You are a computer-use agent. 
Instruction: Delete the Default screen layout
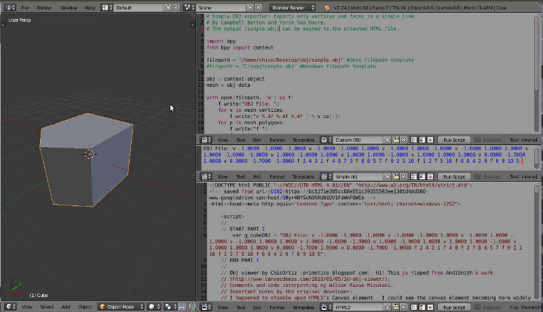click(x=176, y=7)
